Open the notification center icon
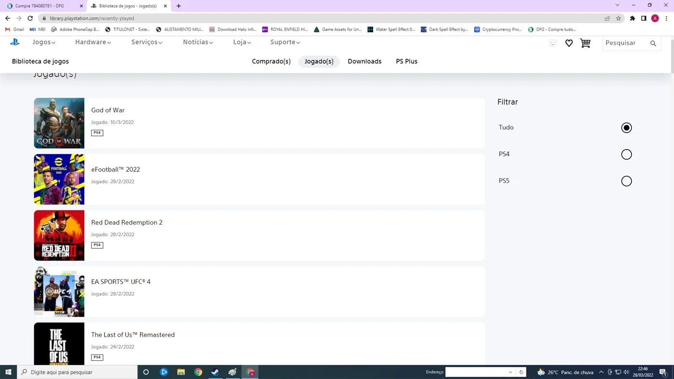This screenshot has height=379, width=674. coord(663,372)
